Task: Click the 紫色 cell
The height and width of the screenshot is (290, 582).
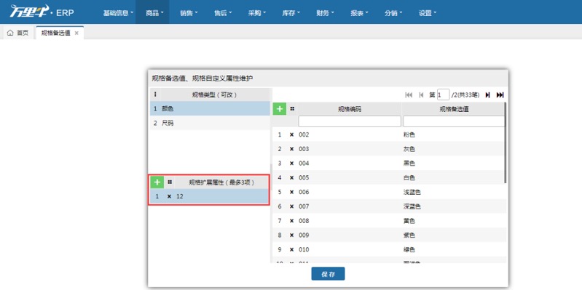Action: pyautogui.click(x=409, y=235)
